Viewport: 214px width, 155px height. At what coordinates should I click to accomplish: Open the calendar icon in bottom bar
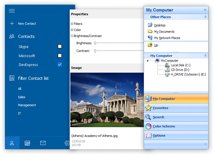(27, 143)
